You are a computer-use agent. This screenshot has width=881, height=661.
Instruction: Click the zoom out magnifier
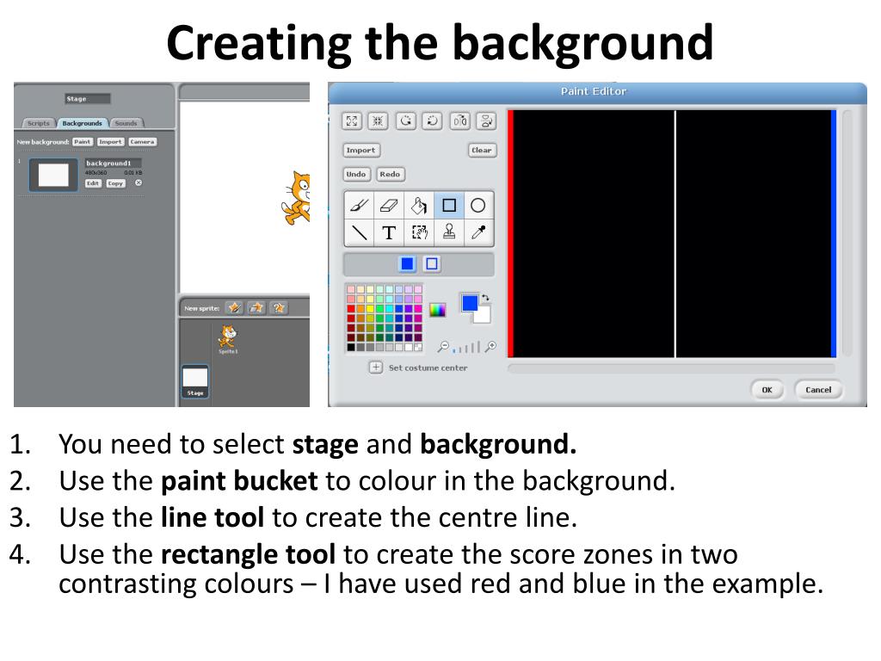(x=443, y=347)
